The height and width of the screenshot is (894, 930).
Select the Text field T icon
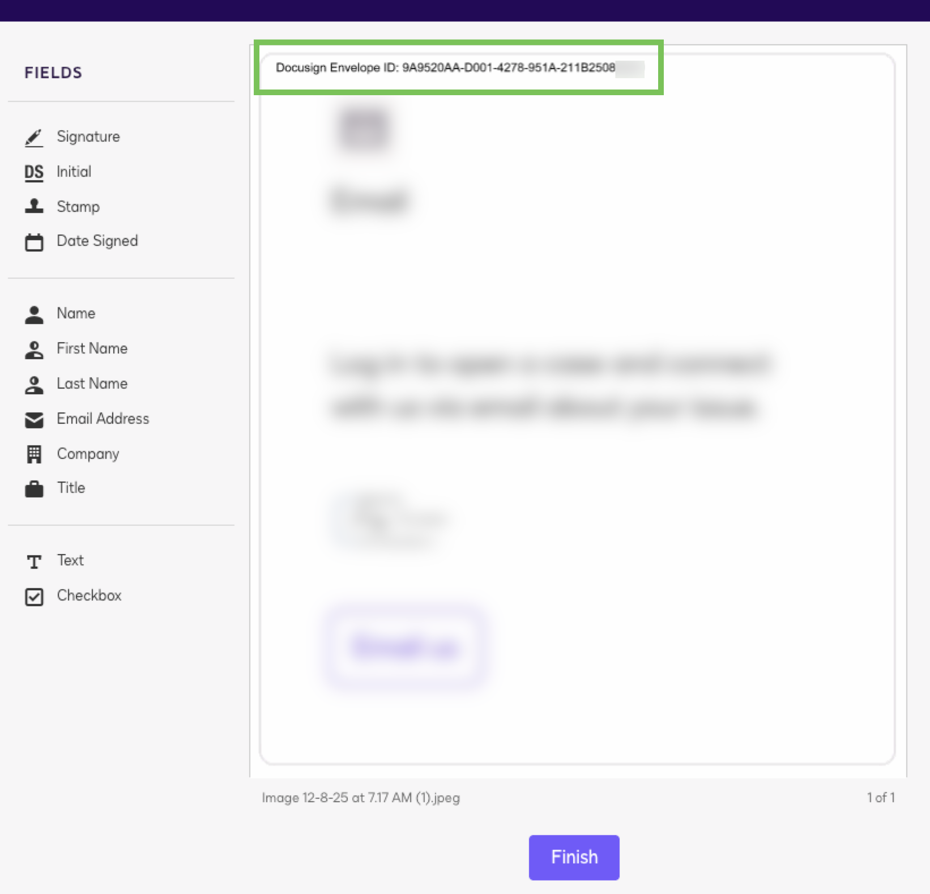(x=34, y=561)
